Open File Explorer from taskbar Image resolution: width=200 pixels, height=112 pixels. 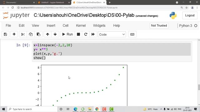coord(90,109)
